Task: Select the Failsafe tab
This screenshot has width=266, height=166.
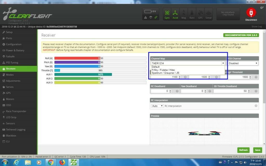Action: pyautogui.click(x=18, y=56)
